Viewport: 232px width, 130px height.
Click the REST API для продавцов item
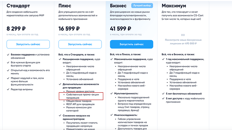point(80,104)
